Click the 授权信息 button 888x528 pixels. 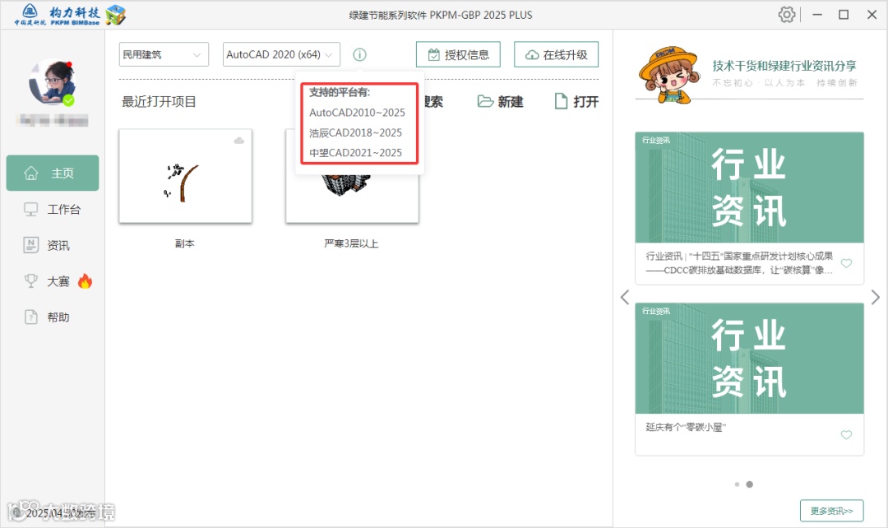pos(458,54)
